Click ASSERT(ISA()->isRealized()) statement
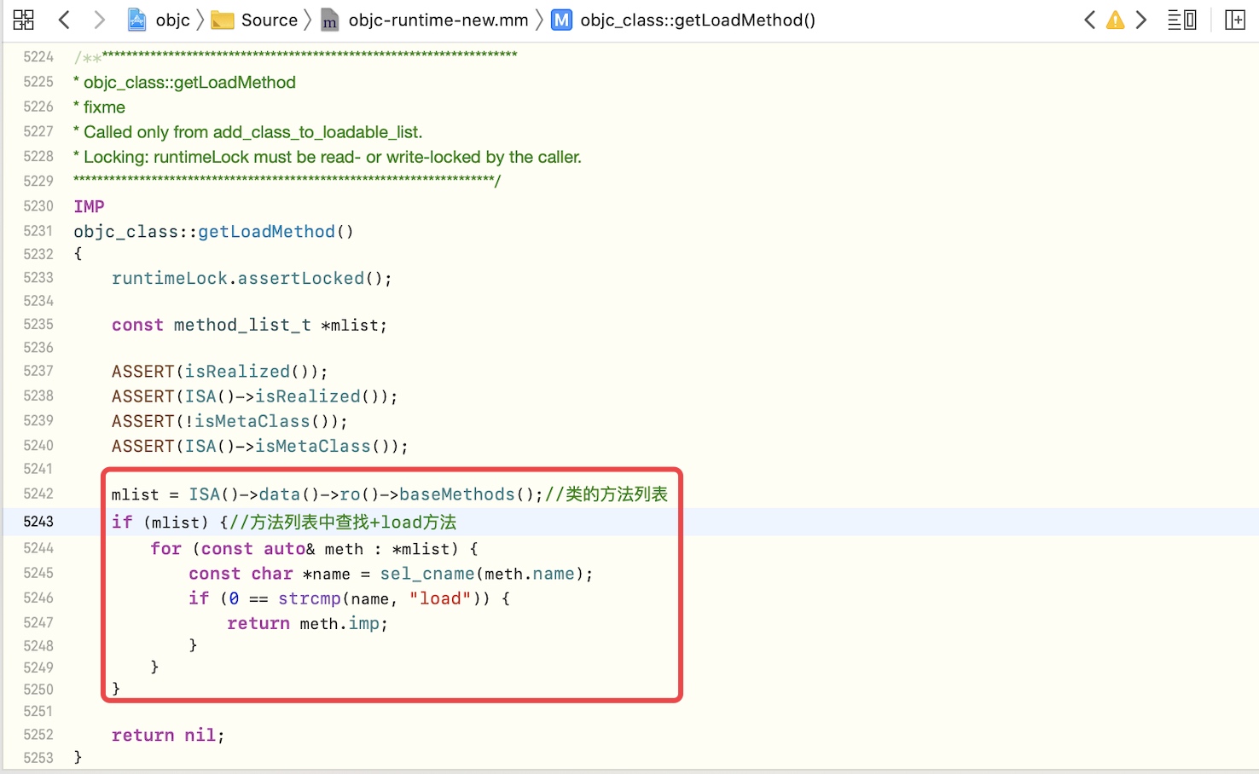Viewport: 1259px width, 774px height. (x=255, y=396)
